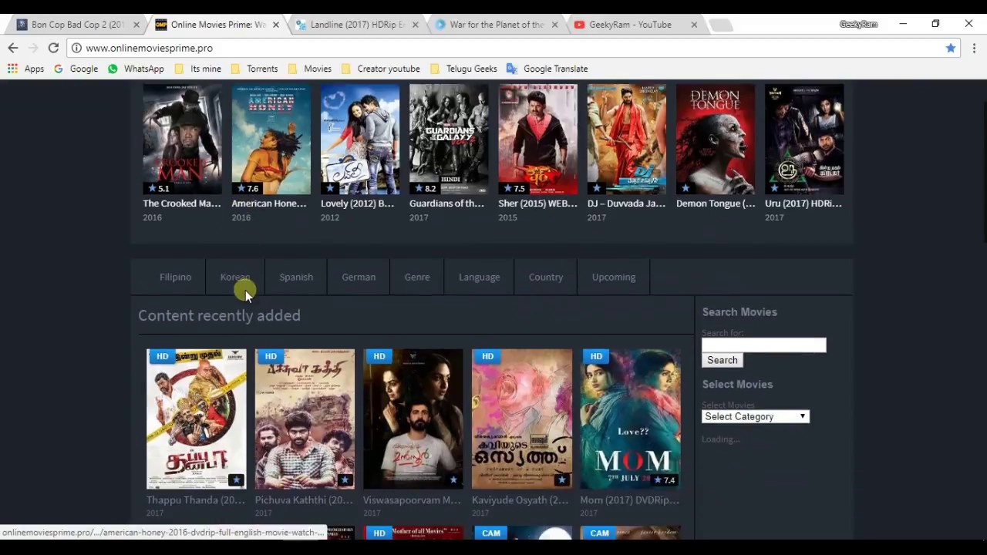Open the Apps grid shortcut

25,69
